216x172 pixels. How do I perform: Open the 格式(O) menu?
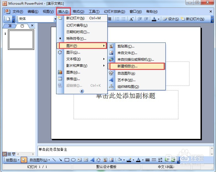pyautogui.click(x=78, y=11)
